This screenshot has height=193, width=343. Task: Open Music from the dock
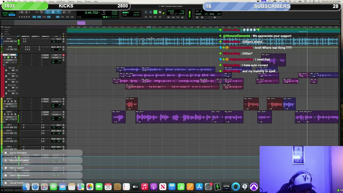(144, 187)
